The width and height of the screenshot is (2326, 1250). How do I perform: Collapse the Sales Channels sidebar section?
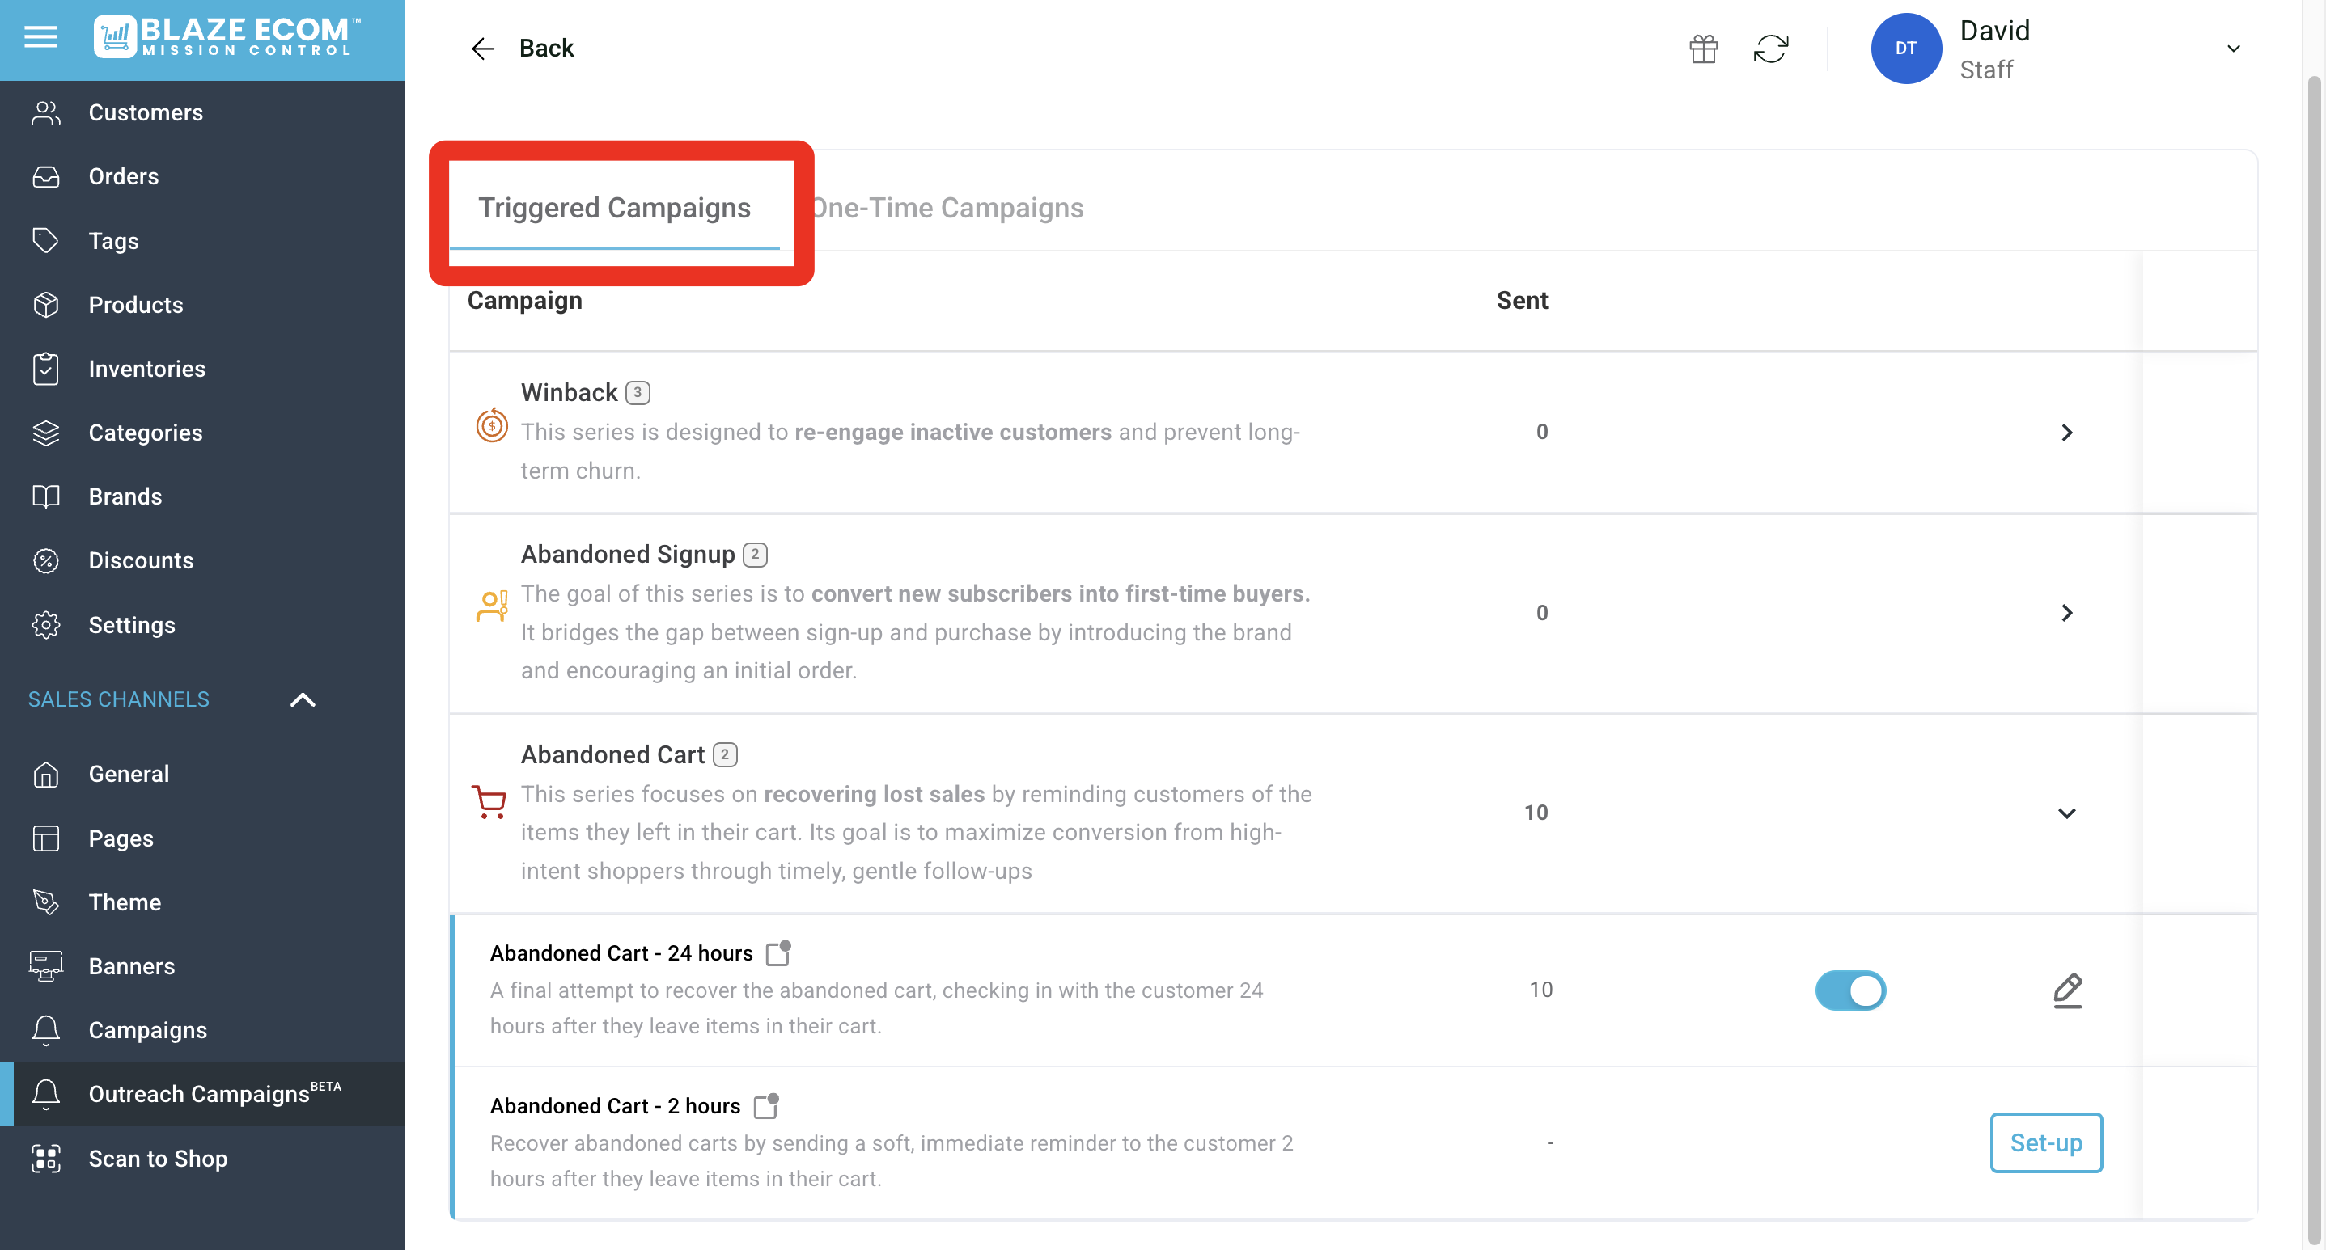click(x=303, y=699)
